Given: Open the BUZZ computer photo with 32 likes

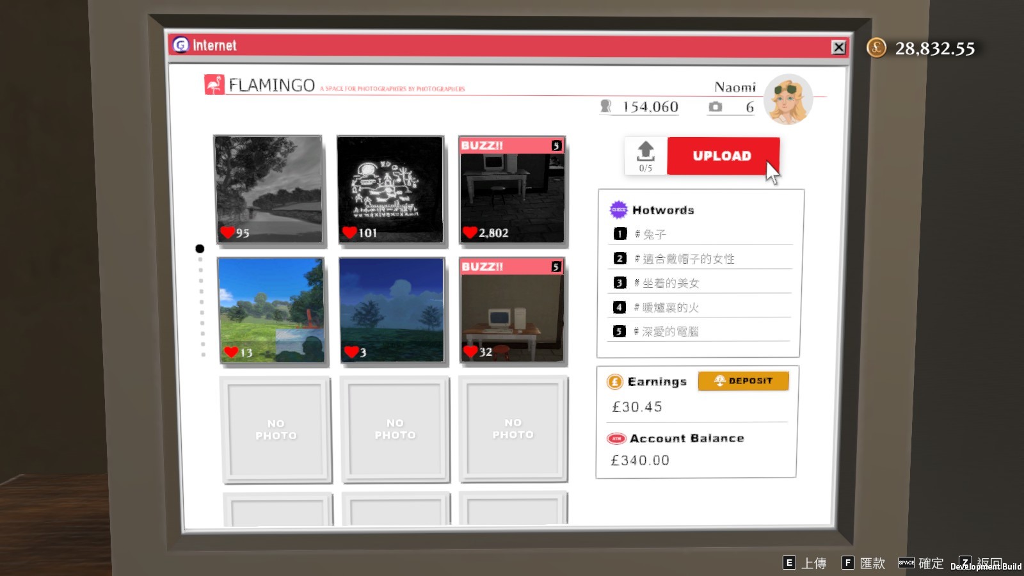Looking at the screenshot, I should (512, 311).
